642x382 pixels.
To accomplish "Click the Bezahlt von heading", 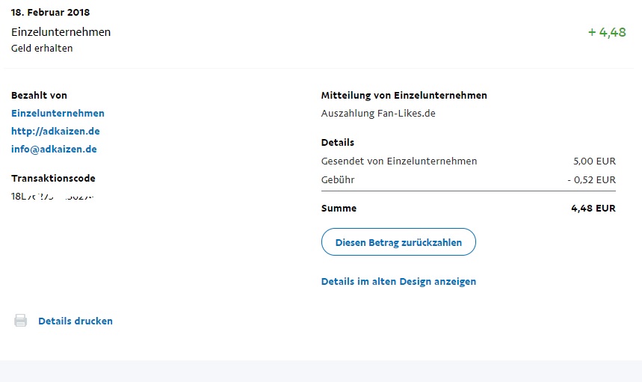I will pyautogui.click(x=39, y=96).
